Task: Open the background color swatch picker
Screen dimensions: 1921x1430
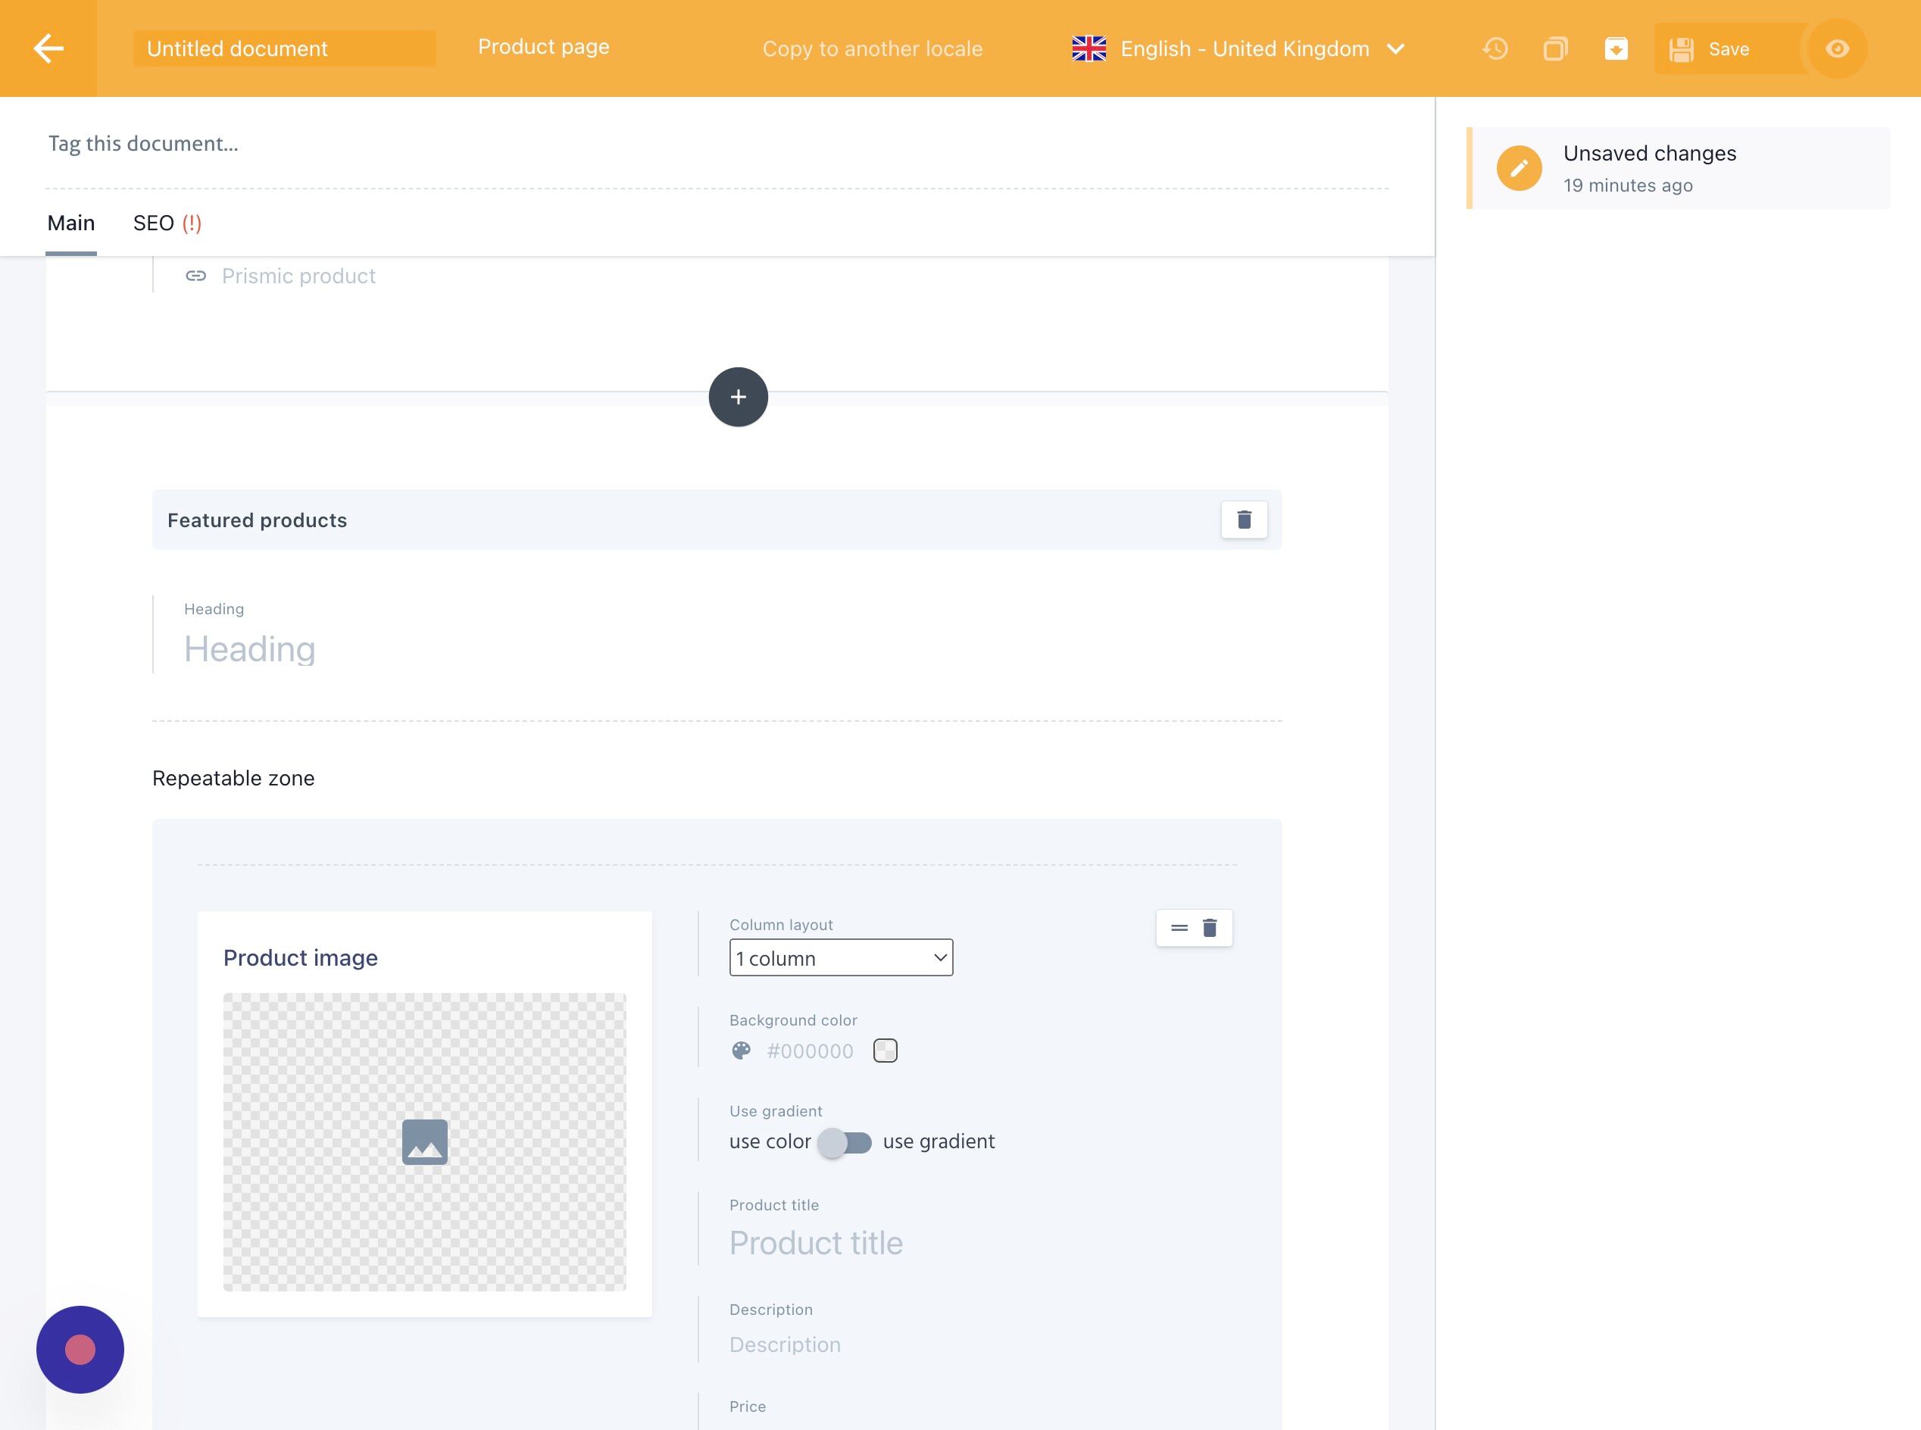Action: pos(886,1051)
